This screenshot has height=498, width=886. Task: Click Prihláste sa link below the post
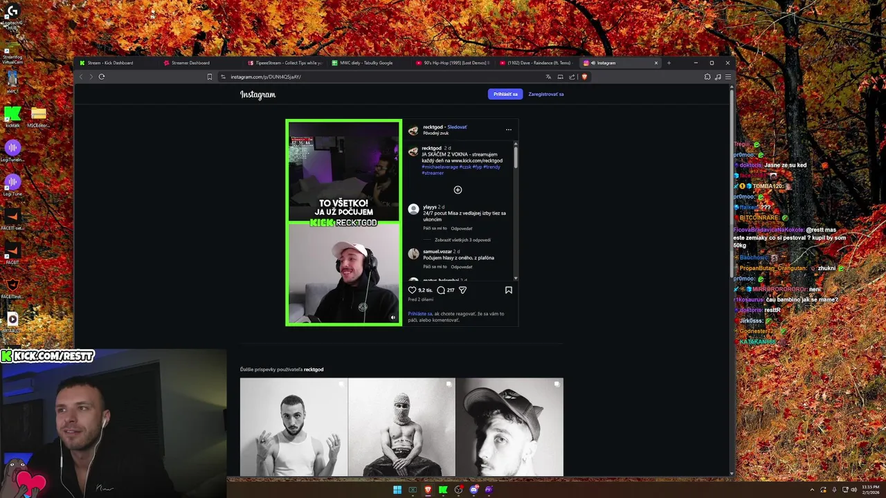(x=420, y=314)
